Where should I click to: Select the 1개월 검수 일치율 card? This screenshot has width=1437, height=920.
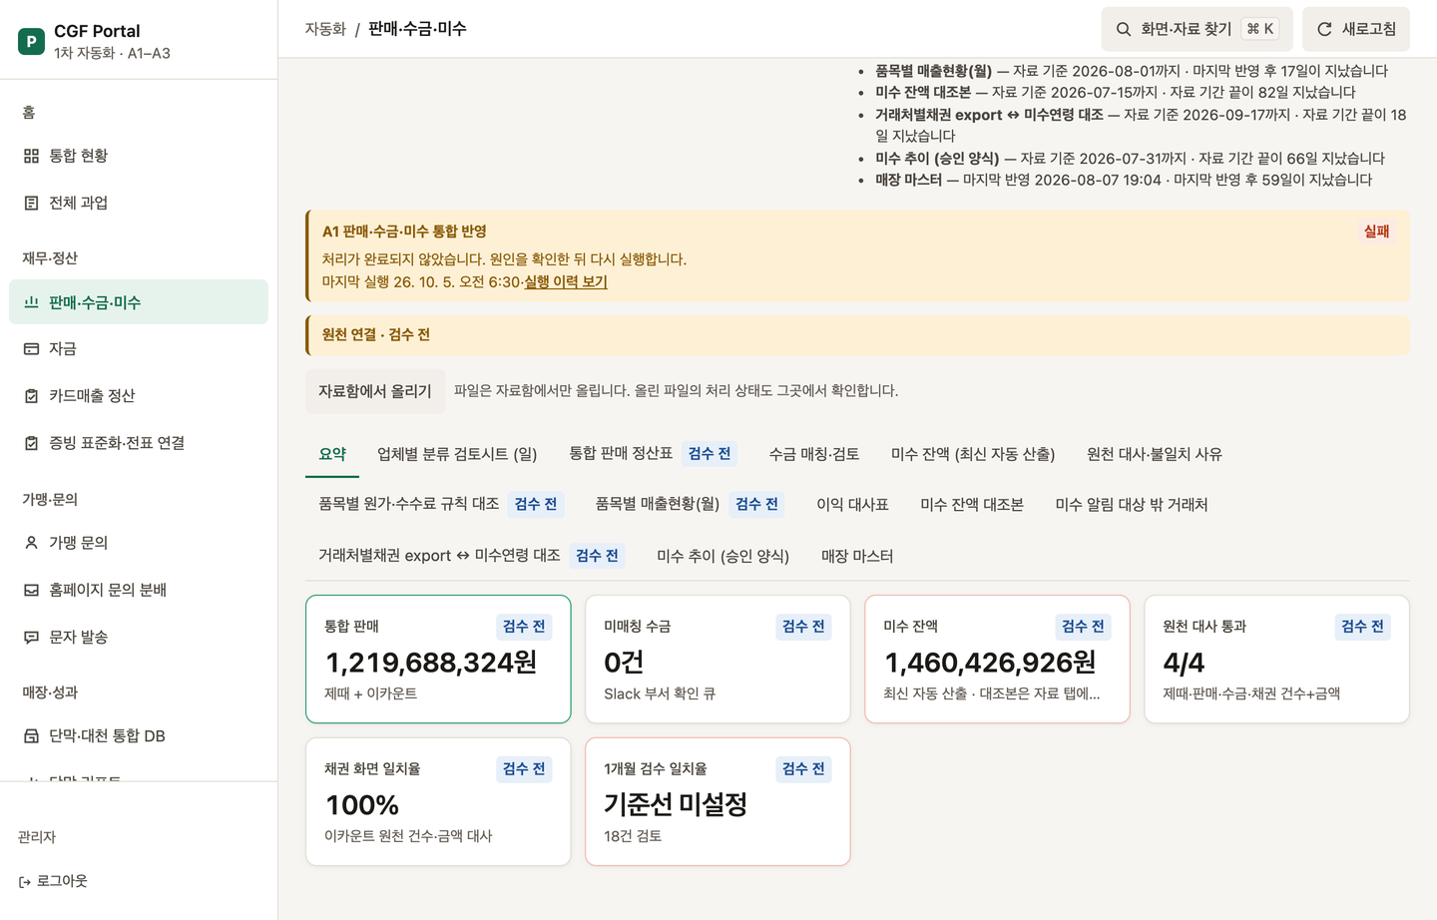click(718, 801)
